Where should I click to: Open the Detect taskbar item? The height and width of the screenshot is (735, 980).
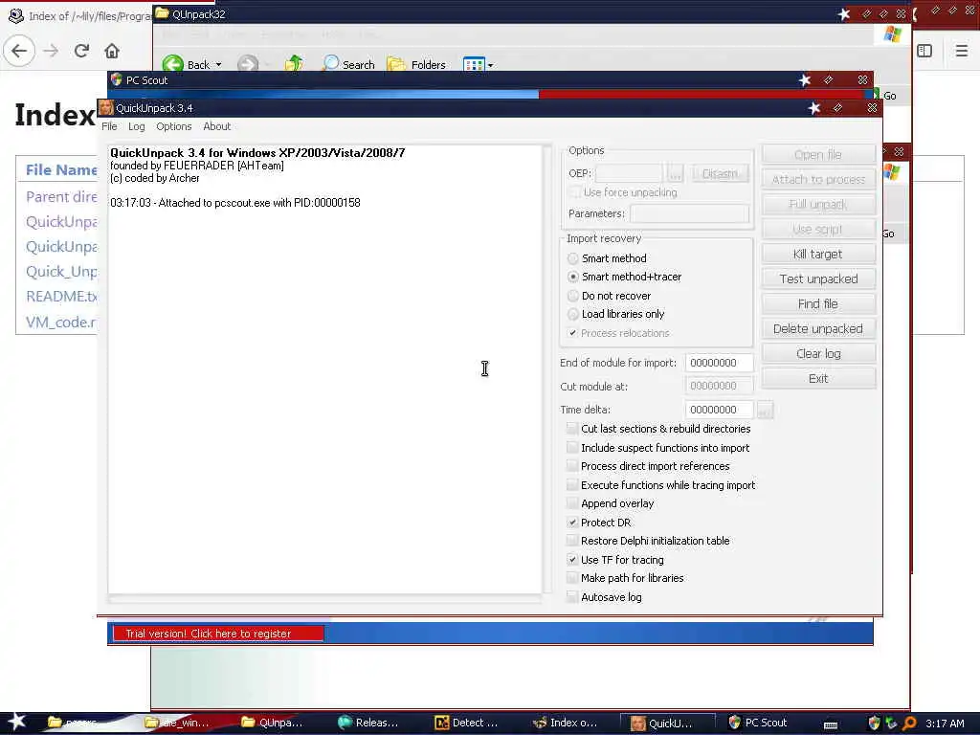(467, 723)
